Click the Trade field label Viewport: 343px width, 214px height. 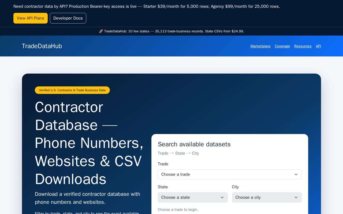[x=163, y=164]
